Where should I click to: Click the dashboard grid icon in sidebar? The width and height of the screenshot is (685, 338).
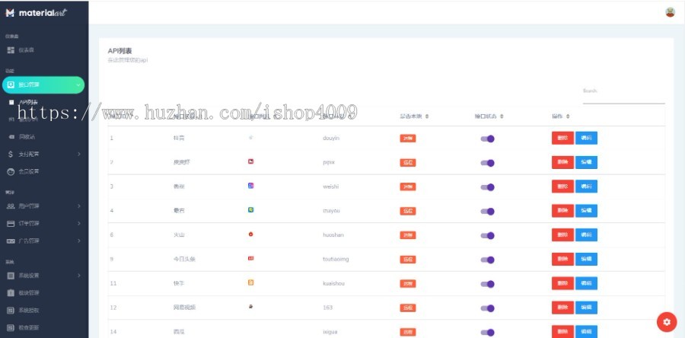pyautogui.click(x=11, y=50)
